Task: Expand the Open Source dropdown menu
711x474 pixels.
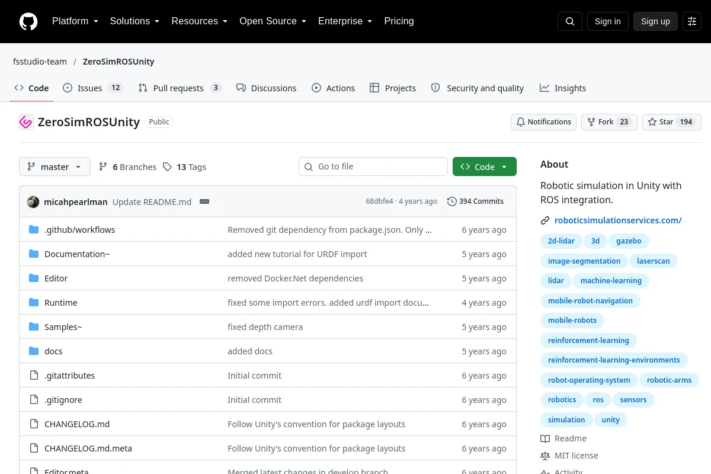Action: click(273, 21)
